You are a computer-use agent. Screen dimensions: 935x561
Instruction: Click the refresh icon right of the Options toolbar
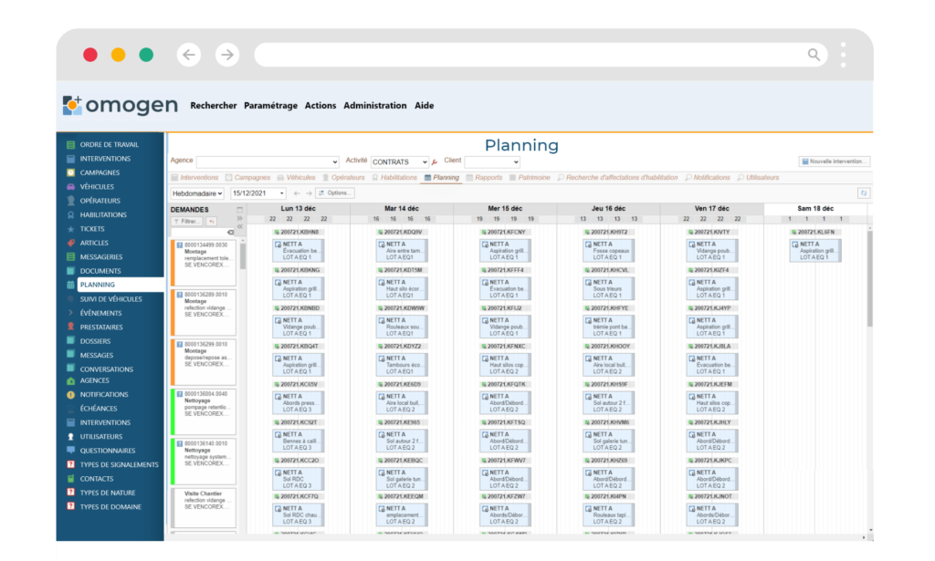[x=864, y=193]
